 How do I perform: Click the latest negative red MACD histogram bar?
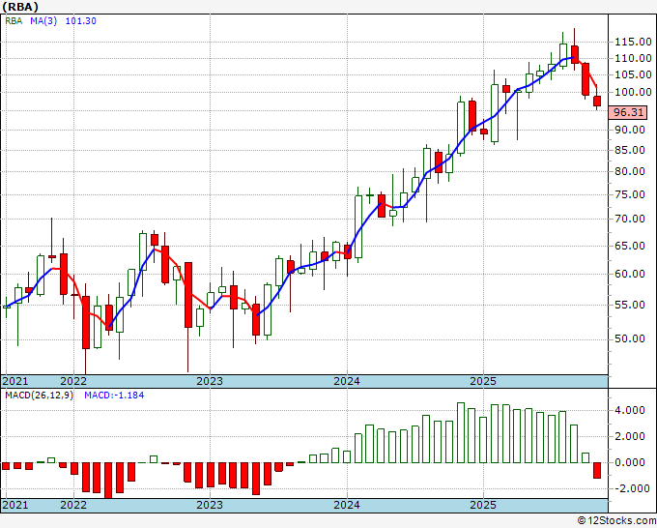coord(597,471)
